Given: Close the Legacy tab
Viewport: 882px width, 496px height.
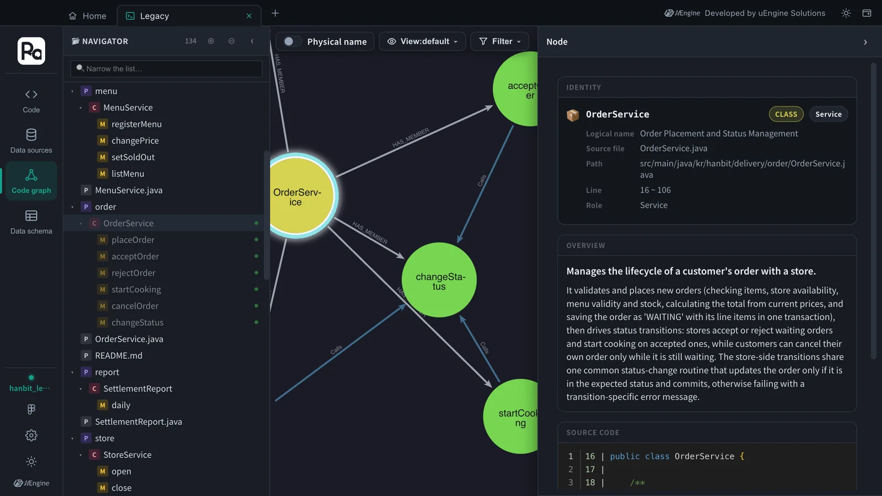Looking at the screenshot, I should click(249, 16).
